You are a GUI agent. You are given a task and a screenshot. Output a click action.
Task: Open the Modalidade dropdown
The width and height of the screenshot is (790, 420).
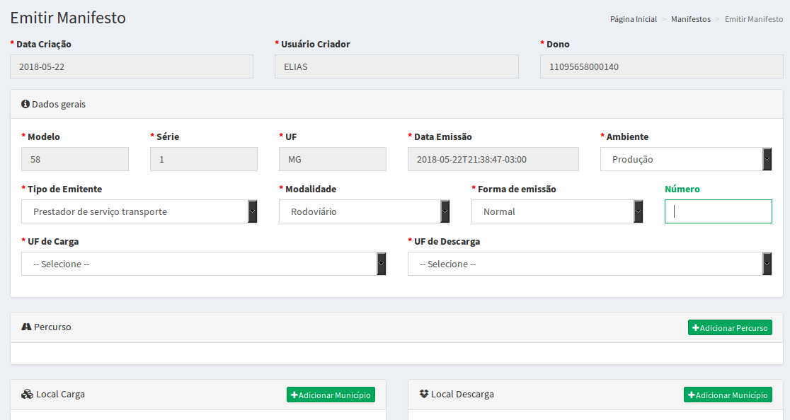[x=364, y=211]
